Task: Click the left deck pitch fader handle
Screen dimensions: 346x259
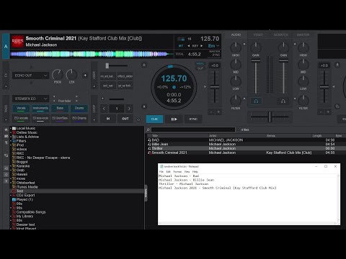Action: [x=215, y=87]
